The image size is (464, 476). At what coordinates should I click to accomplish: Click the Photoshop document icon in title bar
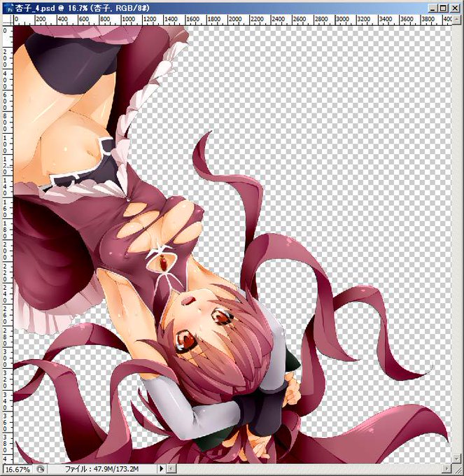tap(8, 8)
